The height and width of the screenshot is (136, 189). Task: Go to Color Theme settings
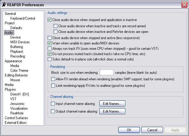pos(19,71)
